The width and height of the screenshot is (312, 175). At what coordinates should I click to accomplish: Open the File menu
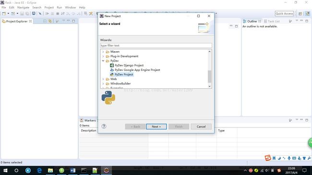pos(4,7)
